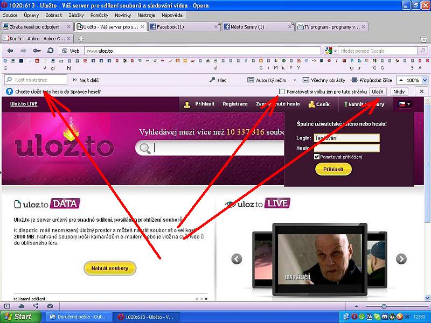431x323 pixels.
Task: Open new tab with plus icon
Action: pyautogui.click(x=81, y=38)
